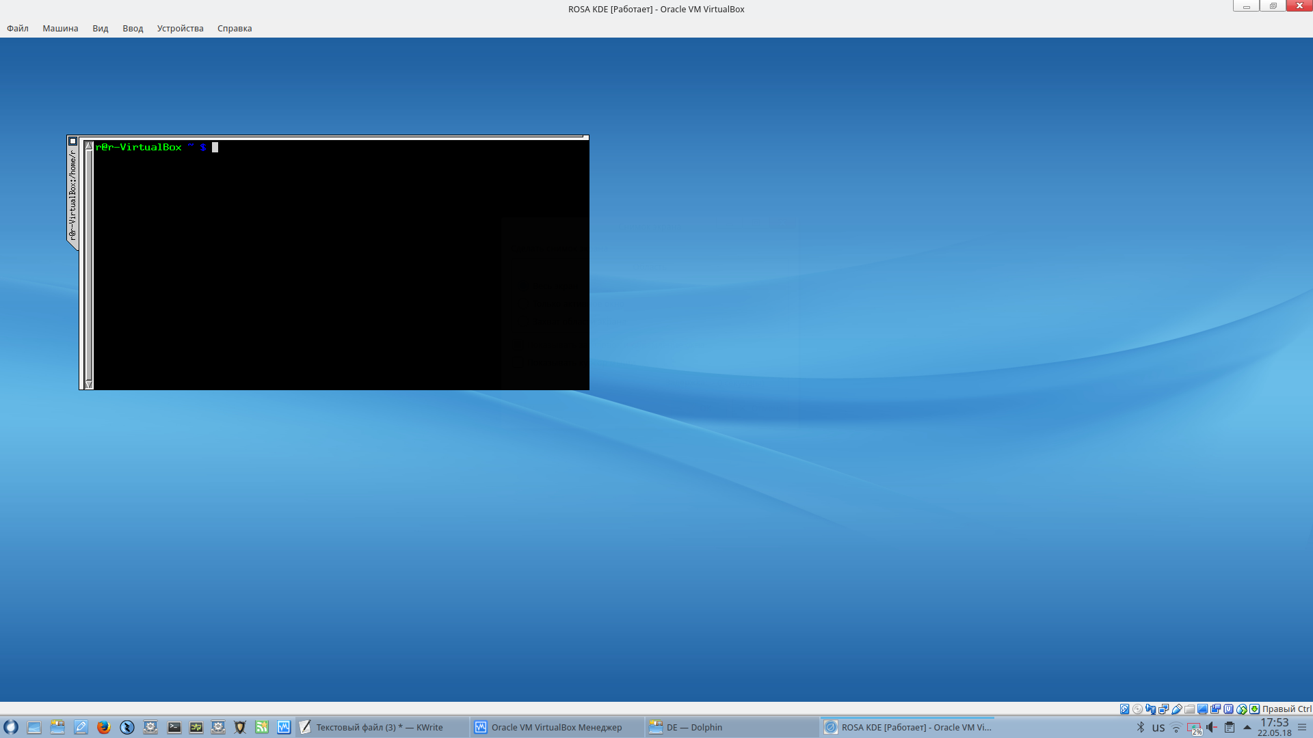The width and height of the screenshot is (1313, 738).
Task: Open the Konsole terminal launcher icon
Action: pos(174,727)
